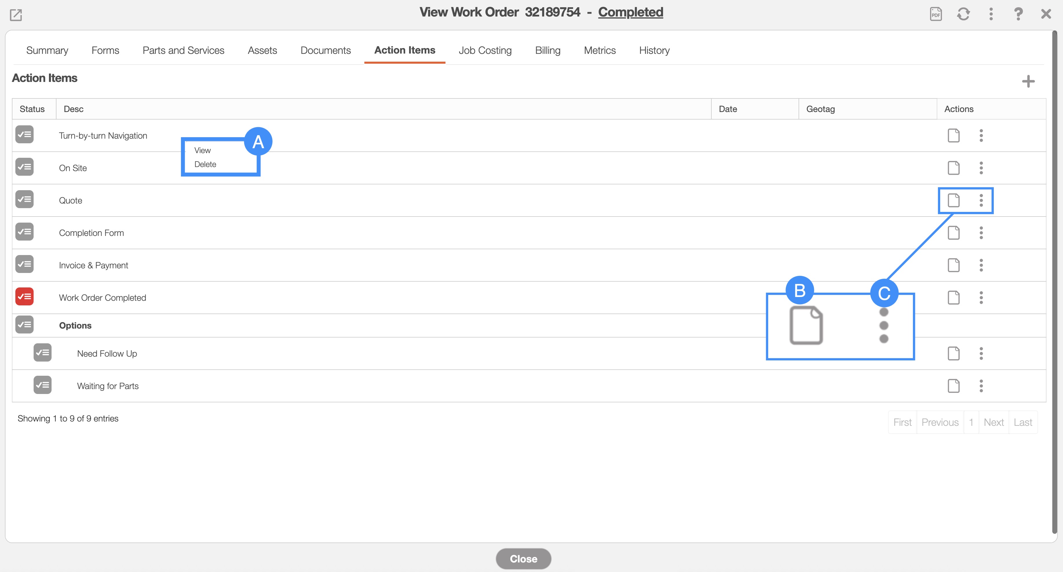The width and height of the screenshot is (1063, 572).
Task: Click the Close button
Action: pyautogui.click(x=523, y=559)
